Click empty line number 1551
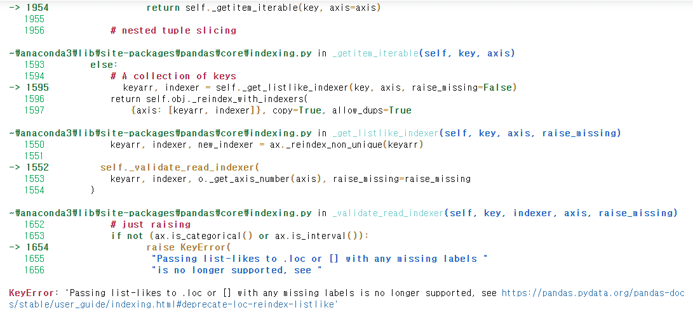 (34, 156)
